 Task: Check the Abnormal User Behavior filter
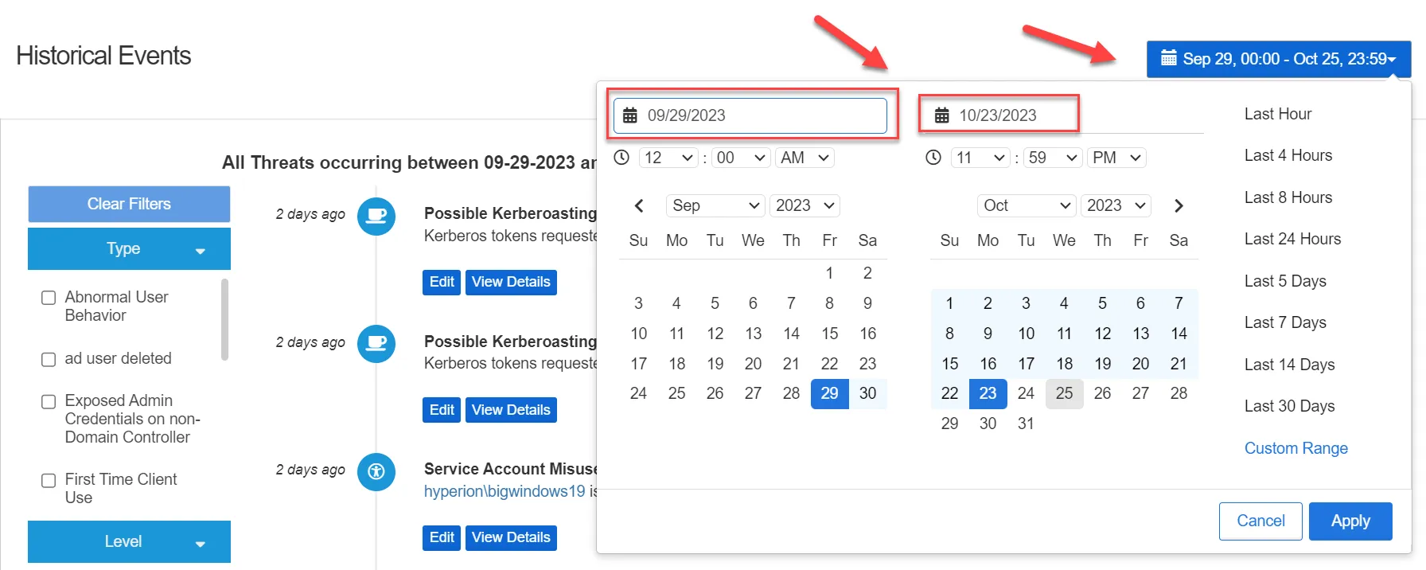click(49, 298)
